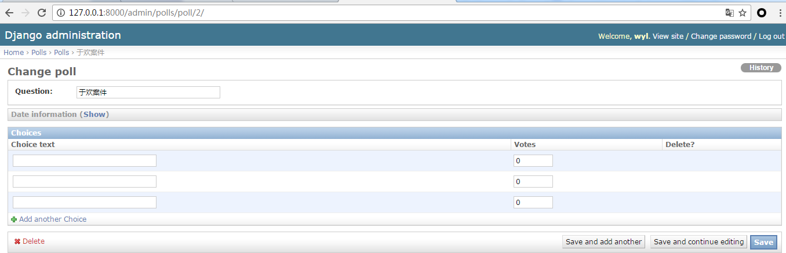The image size is (786, 253).
Task: Open the translate page icon
Action: pyautogui.click(x=730, y=13)
